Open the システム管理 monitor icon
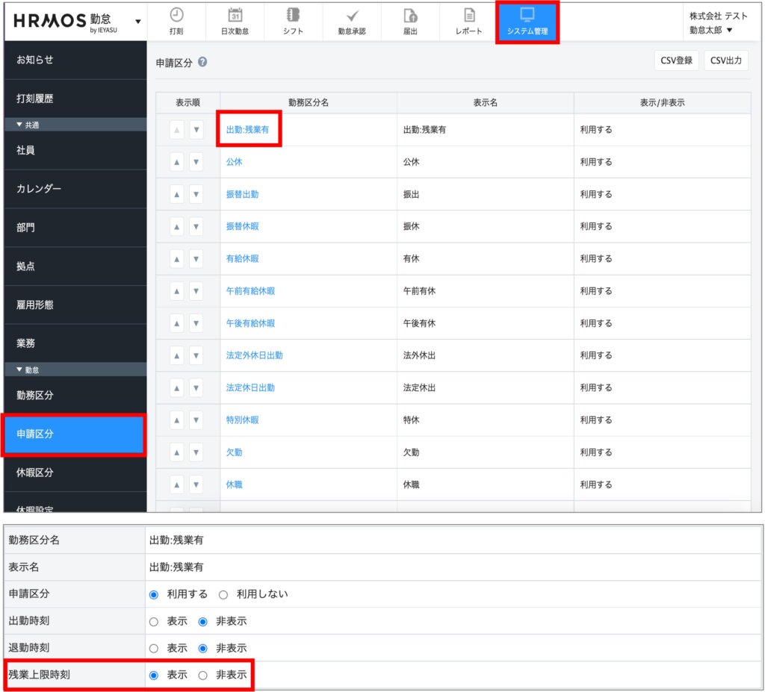 pos(527,15)
